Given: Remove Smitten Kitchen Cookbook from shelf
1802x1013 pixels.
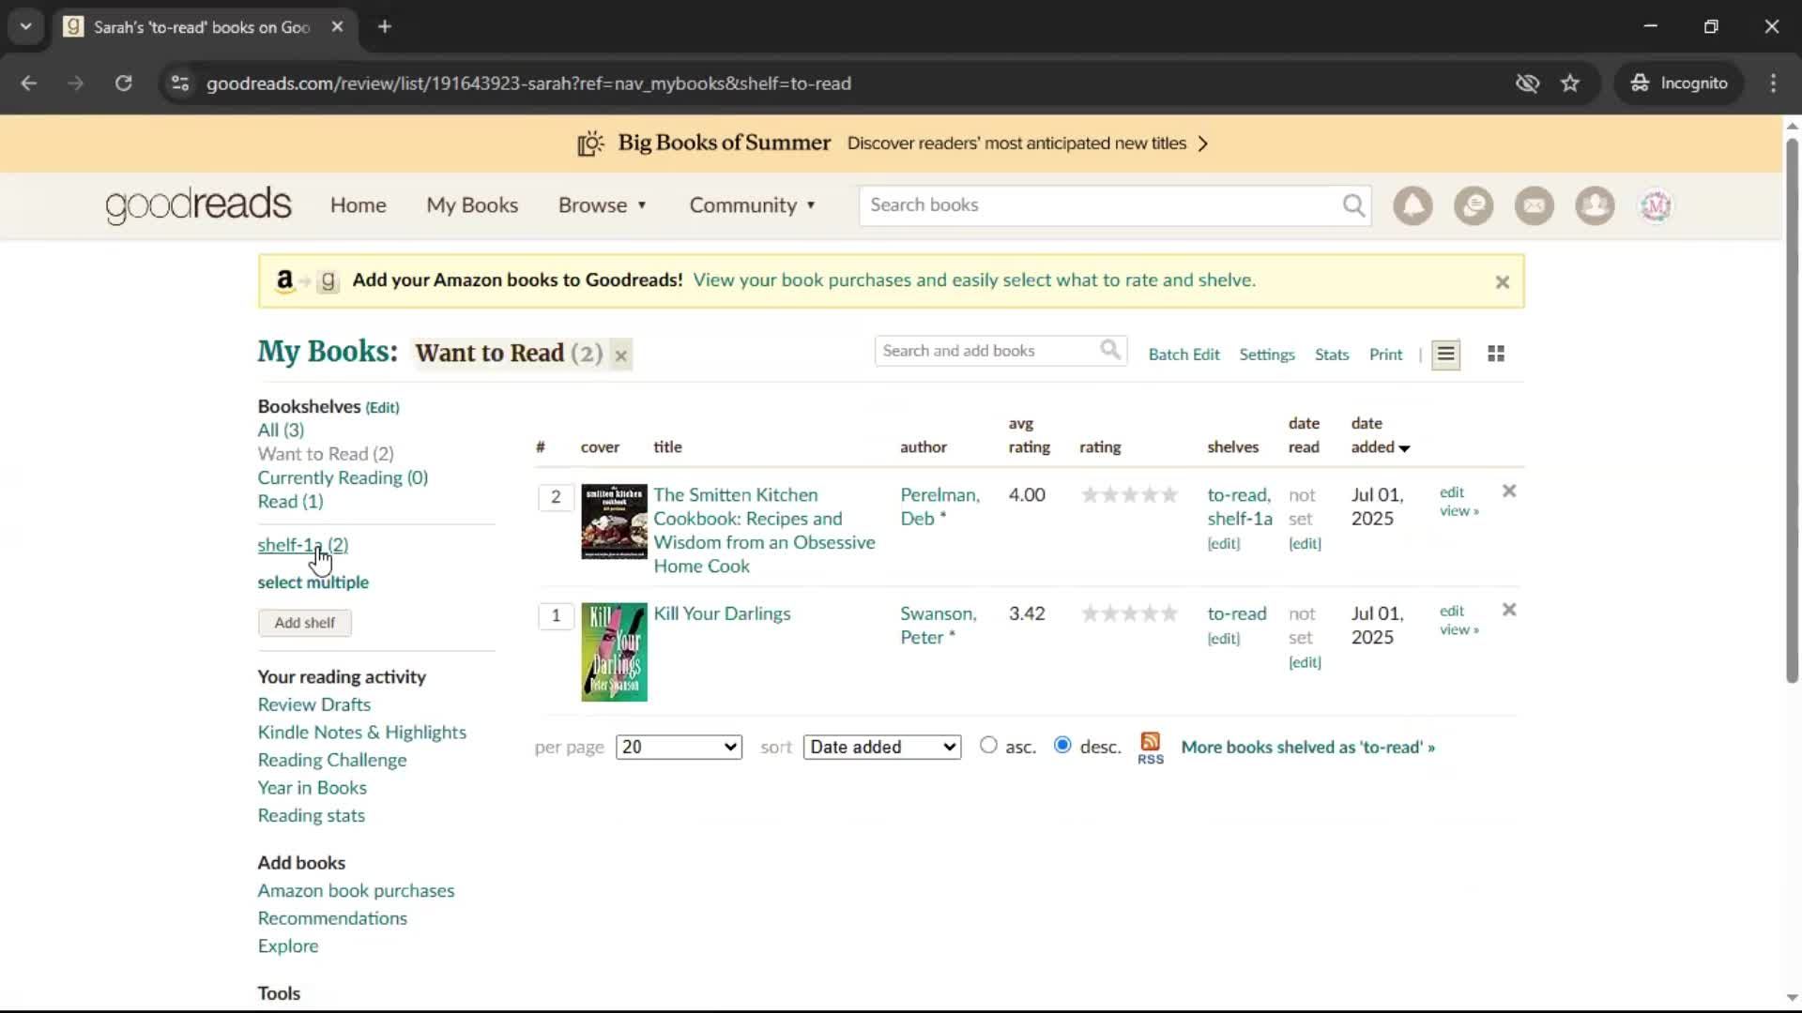Looking at the screenshot, I should [x=1509, y=491].
